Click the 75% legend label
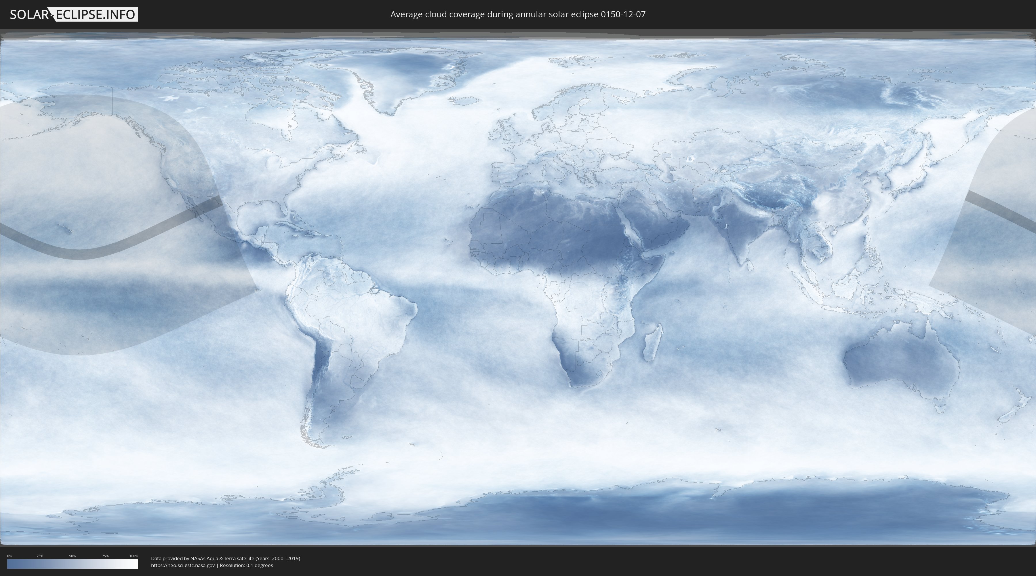This screenshot has height=576, width=1036. [105, 556]
